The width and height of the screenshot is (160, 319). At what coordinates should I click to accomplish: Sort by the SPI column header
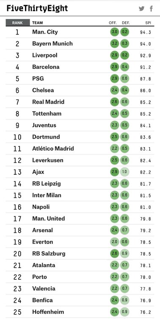click(148, 23)
